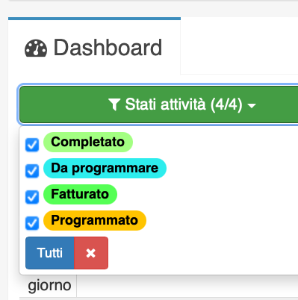Click the orange Programmato badge
The height and width of the screenshot is (300, 298).
(x=95, y=220)
